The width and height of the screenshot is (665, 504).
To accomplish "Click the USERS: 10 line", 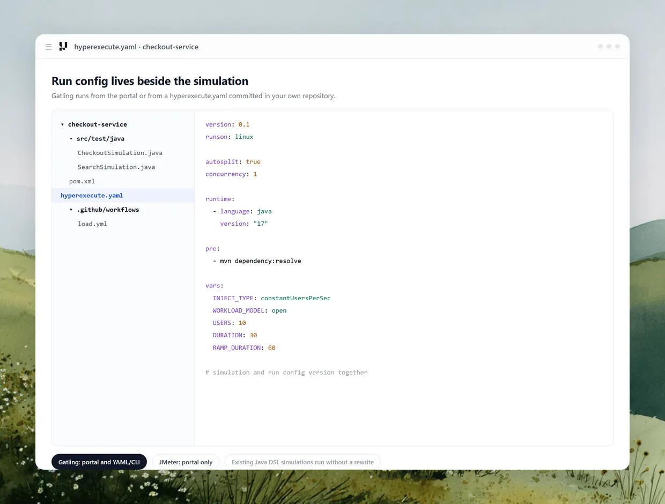I will (230, 323).
